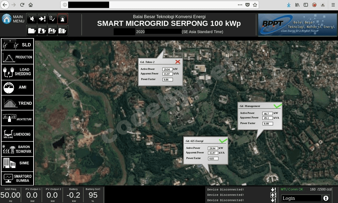Image resolution: width=338 pixels, height=203 pixels.
Task: Go to the Production page
Action: pyautogui.click(x=17, y=57)
